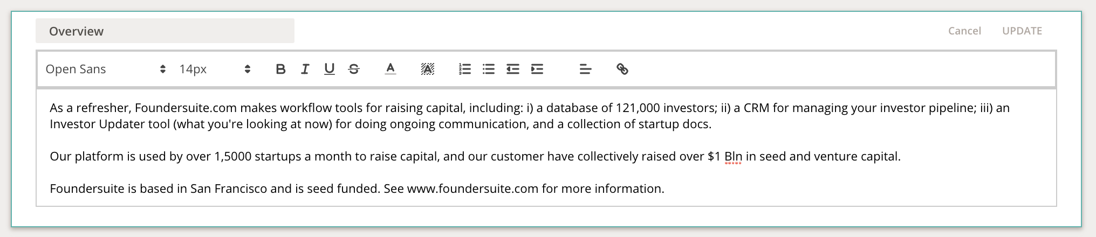The image size is (1096, 237).
Task: Insert a bulleted list
Action: click(x=489, y=69)
